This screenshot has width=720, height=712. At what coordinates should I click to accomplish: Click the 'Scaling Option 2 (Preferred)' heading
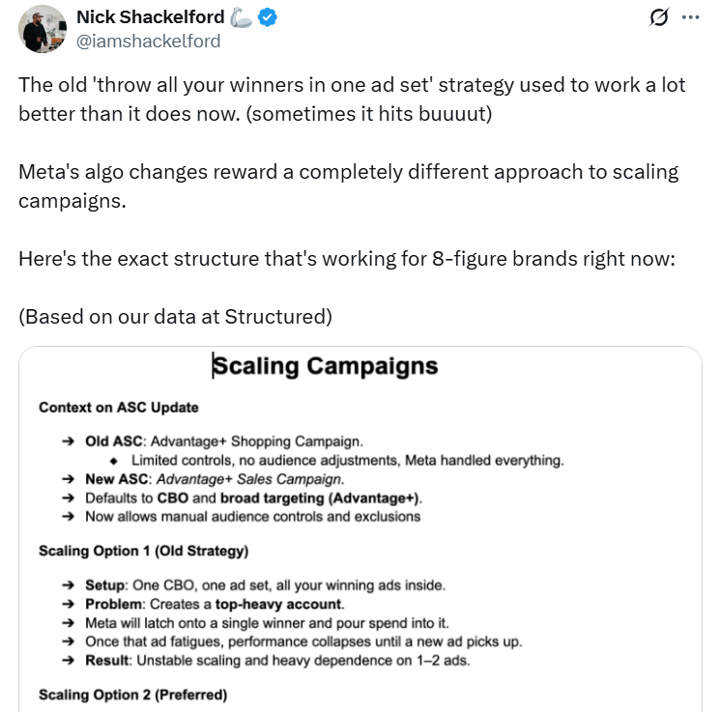132,694
